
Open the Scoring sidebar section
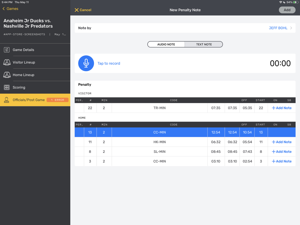tap(19, 87)
